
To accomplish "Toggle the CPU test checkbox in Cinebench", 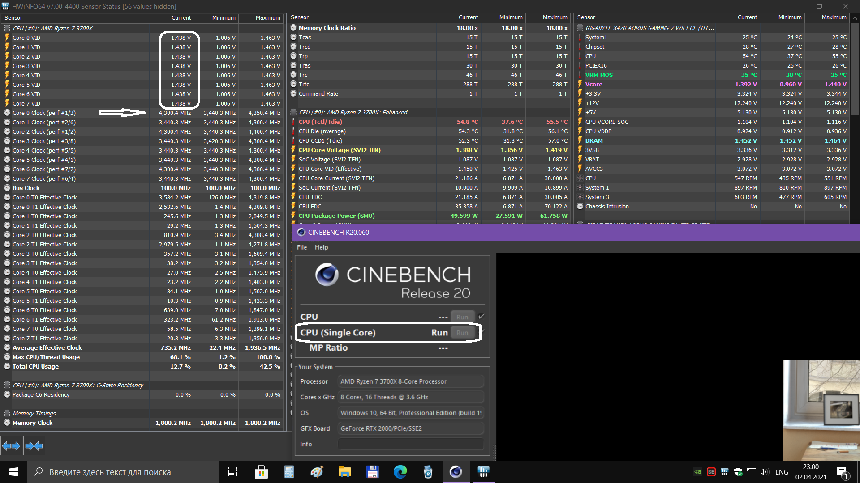I will [482, 316].
